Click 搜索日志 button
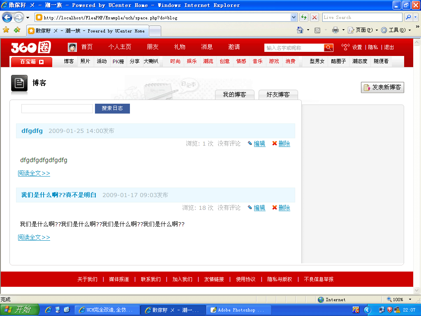 (112, 108)
